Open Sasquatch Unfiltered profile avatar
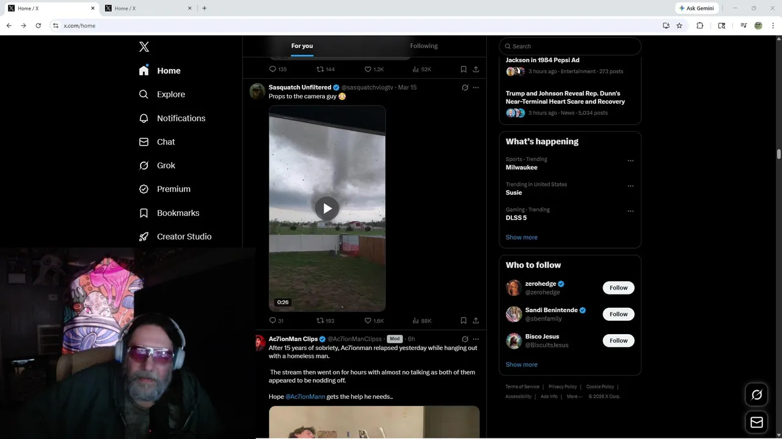Screen dimensions: 782x439 [x=257, y=91]
